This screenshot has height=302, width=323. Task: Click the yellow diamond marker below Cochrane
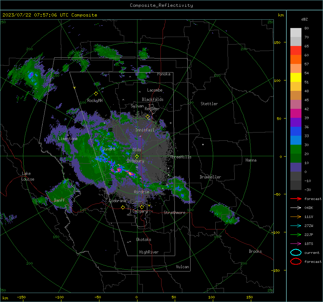[x=123, y=207]
